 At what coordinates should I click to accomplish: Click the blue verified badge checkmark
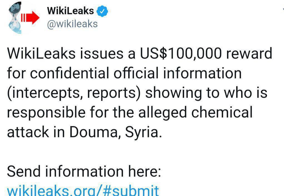point(102,11)
